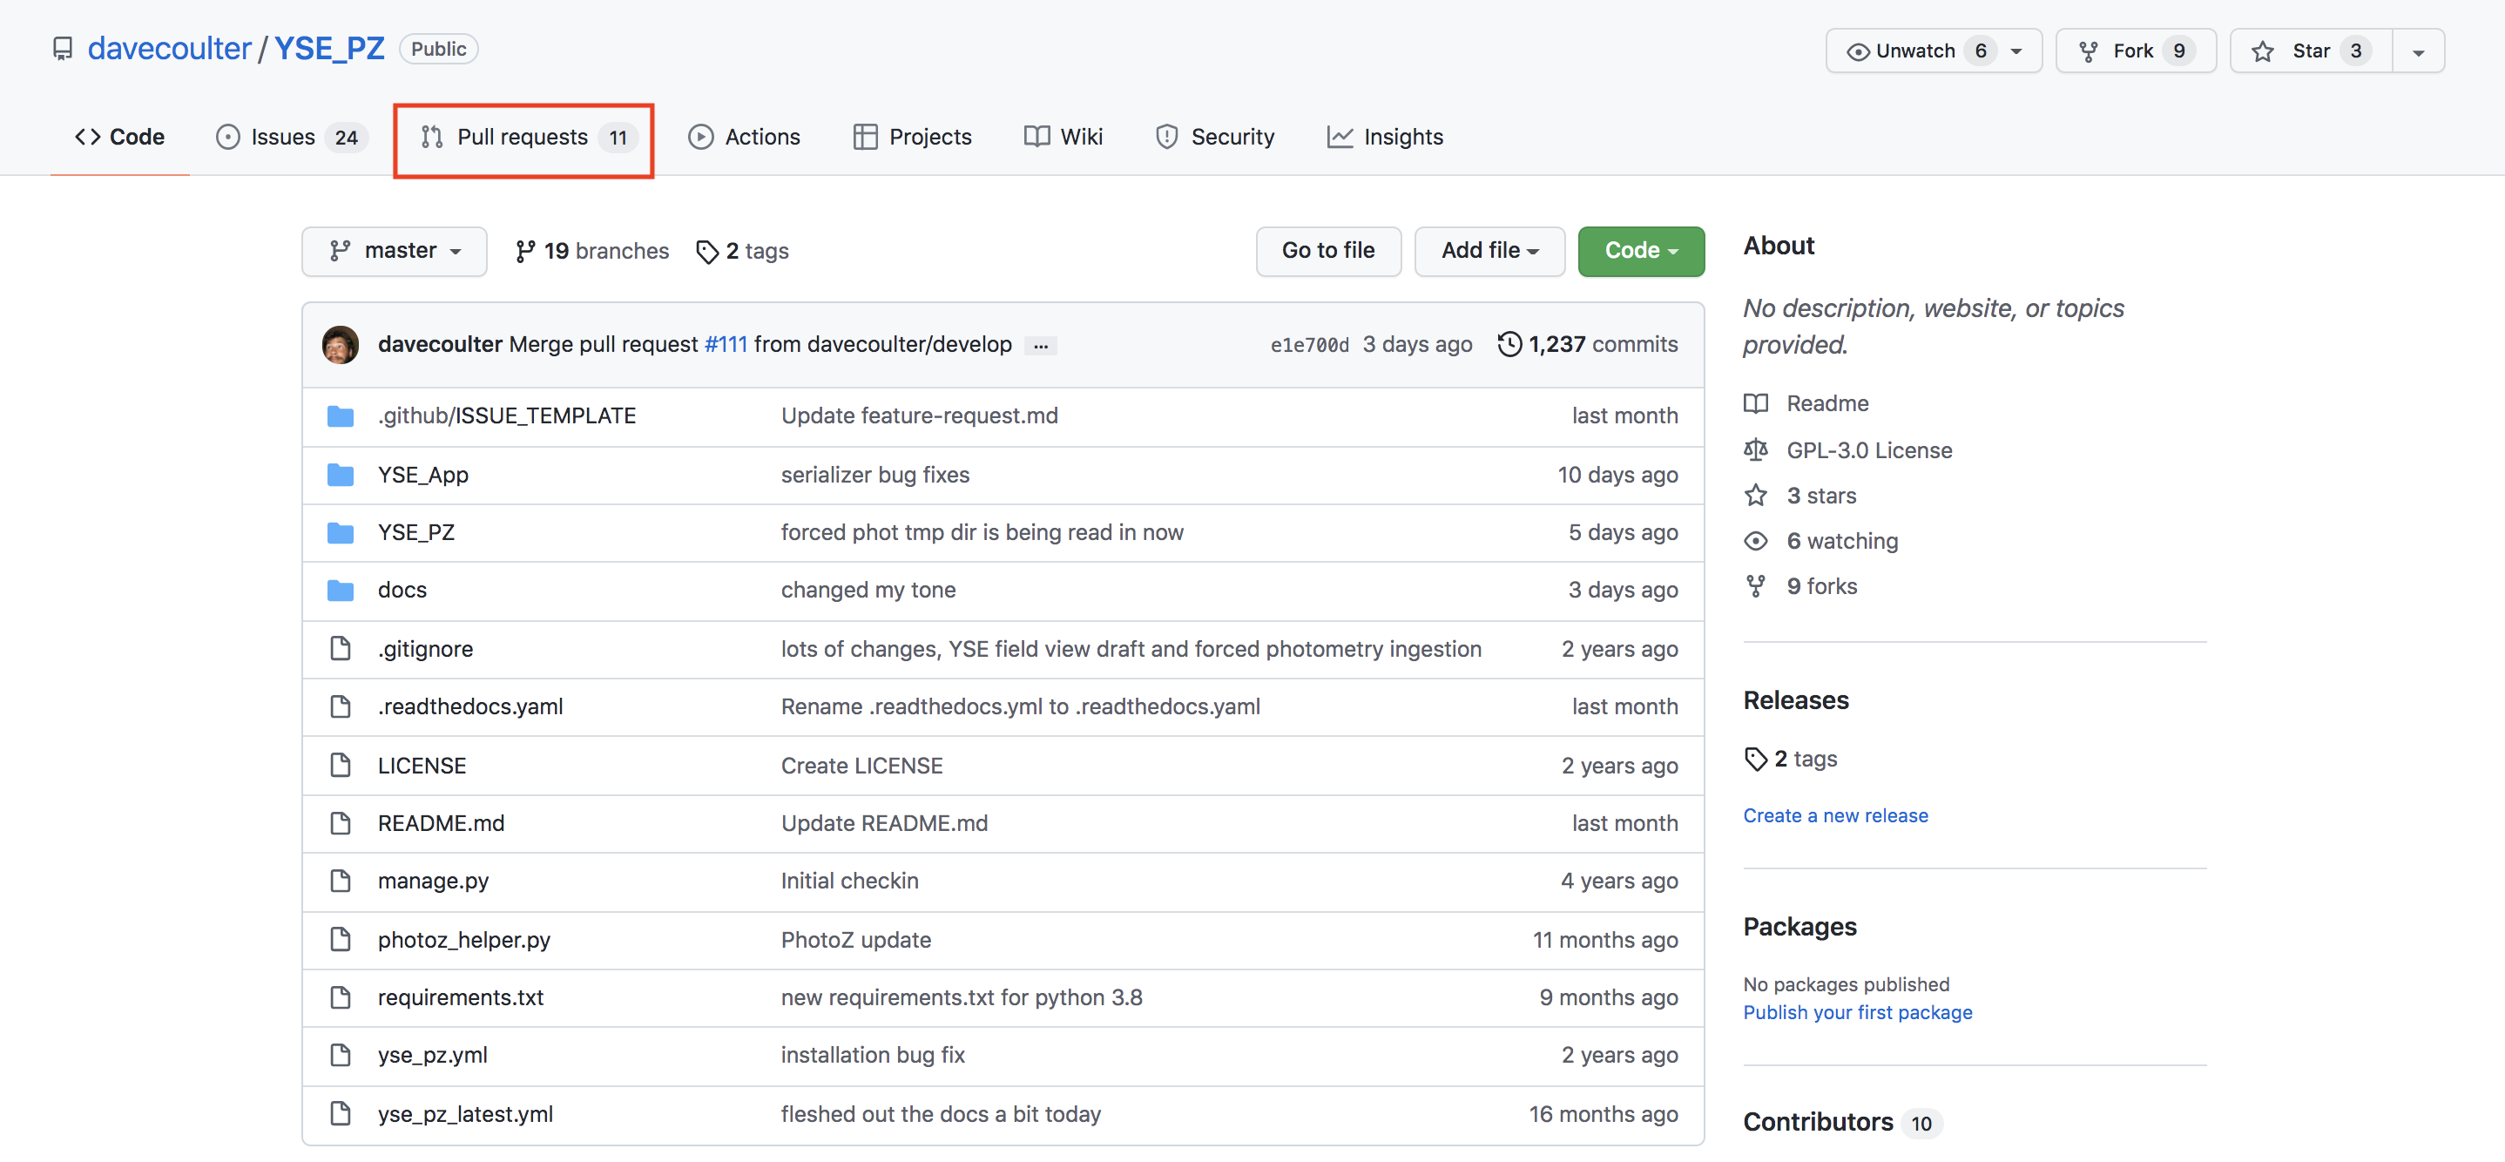Open the Releases heading link

(1795, 700)
